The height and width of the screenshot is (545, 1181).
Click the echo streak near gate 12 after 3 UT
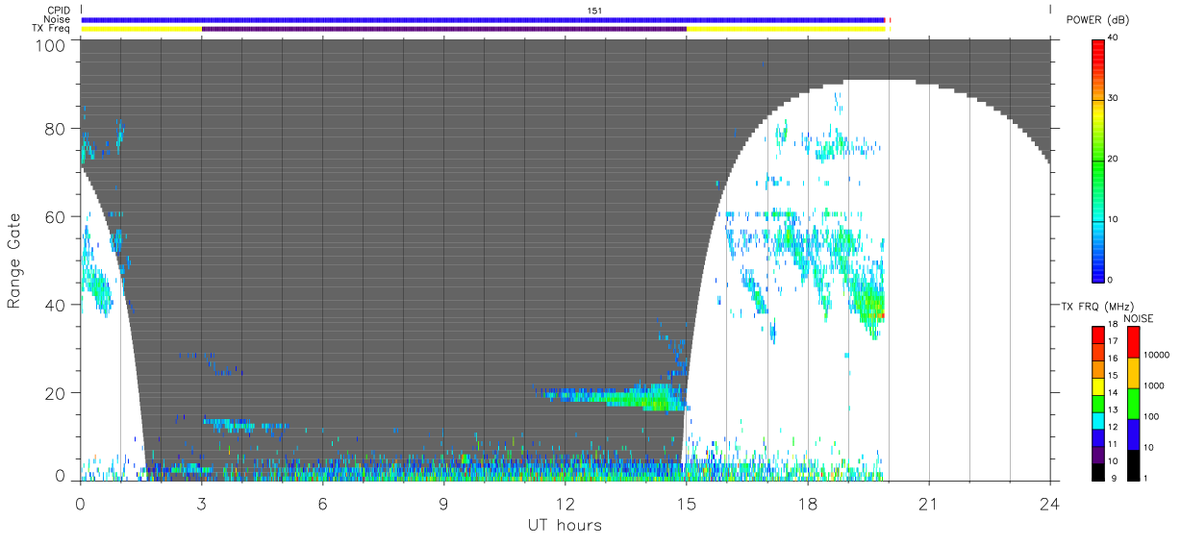pyautogui.click(x=243, y=424)
